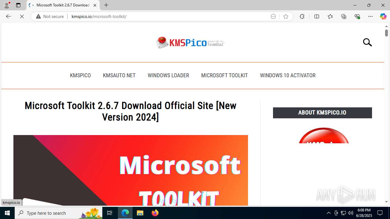
Task: Enable split screen view
Action: click(317, 16)
